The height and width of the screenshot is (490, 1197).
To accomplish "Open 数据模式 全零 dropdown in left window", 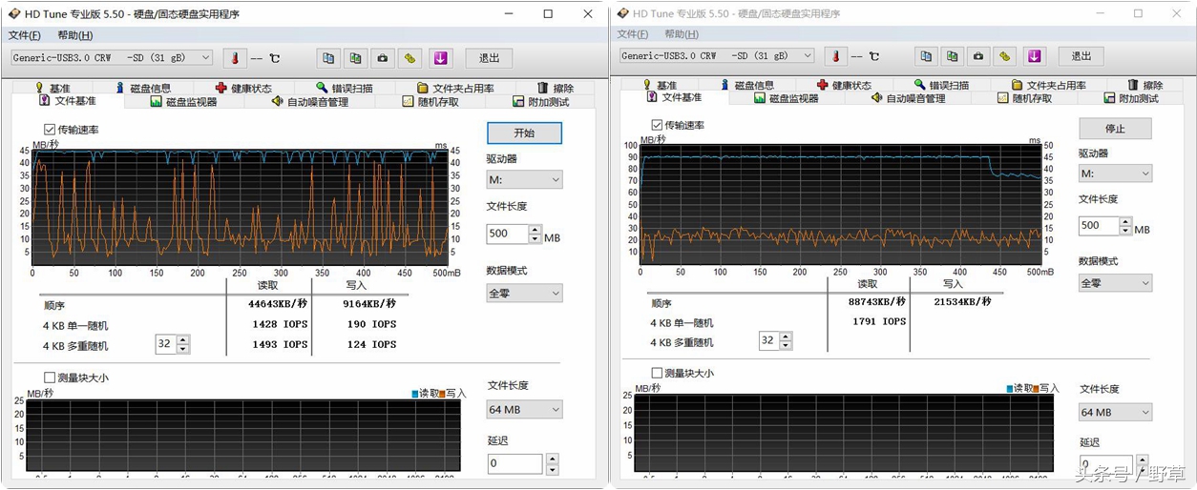I will (x=525, y=293).
